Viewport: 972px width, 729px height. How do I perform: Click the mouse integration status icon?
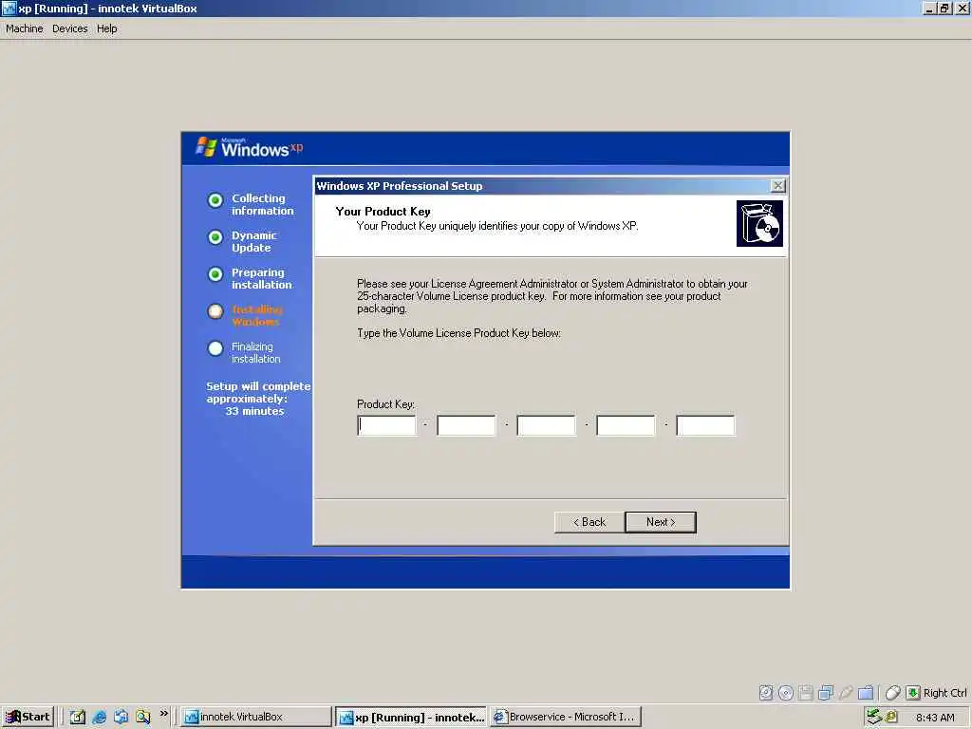coord(892,692)
